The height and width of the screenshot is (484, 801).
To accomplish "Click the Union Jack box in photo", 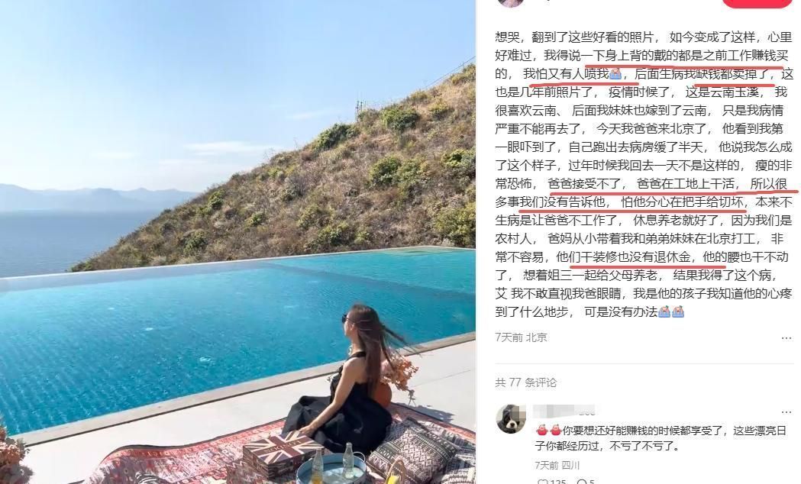I will pyautogui.click(x=279, y=455).
